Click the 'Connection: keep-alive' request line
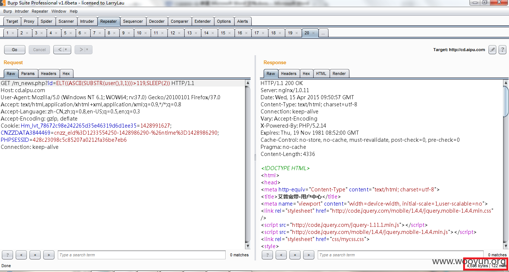This screenshot has height=272, width=509. click(x=29, y=147)
